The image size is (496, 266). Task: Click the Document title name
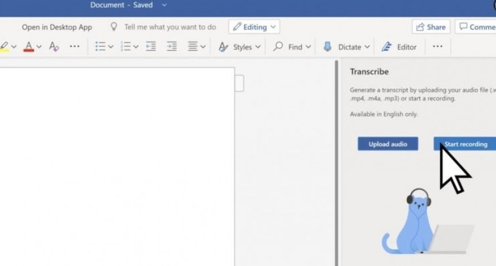tap(107, 5)
